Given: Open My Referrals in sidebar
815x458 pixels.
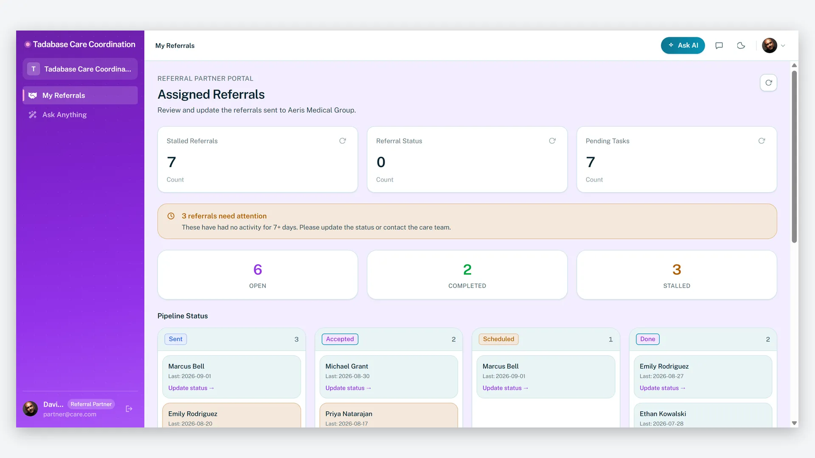Looking at the screenshot, I should pos(80,95).
